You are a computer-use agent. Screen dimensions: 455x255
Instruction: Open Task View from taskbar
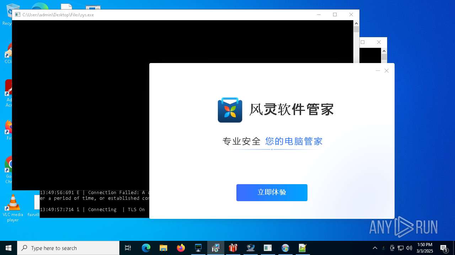(128, 248)
